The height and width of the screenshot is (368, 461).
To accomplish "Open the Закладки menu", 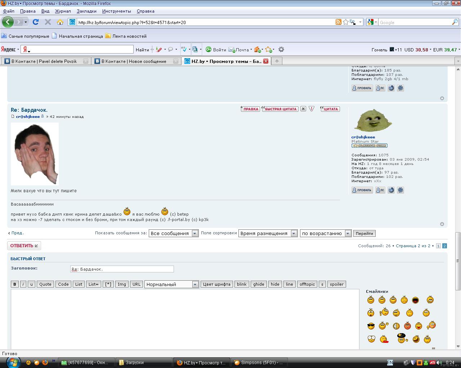I will point(86,11).
